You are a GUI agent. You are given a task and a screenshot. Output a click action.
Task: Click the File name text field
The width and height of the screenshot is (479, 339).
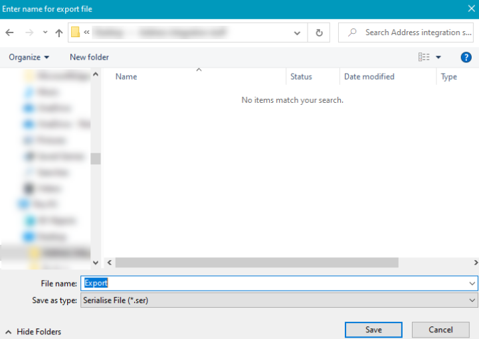272,283
